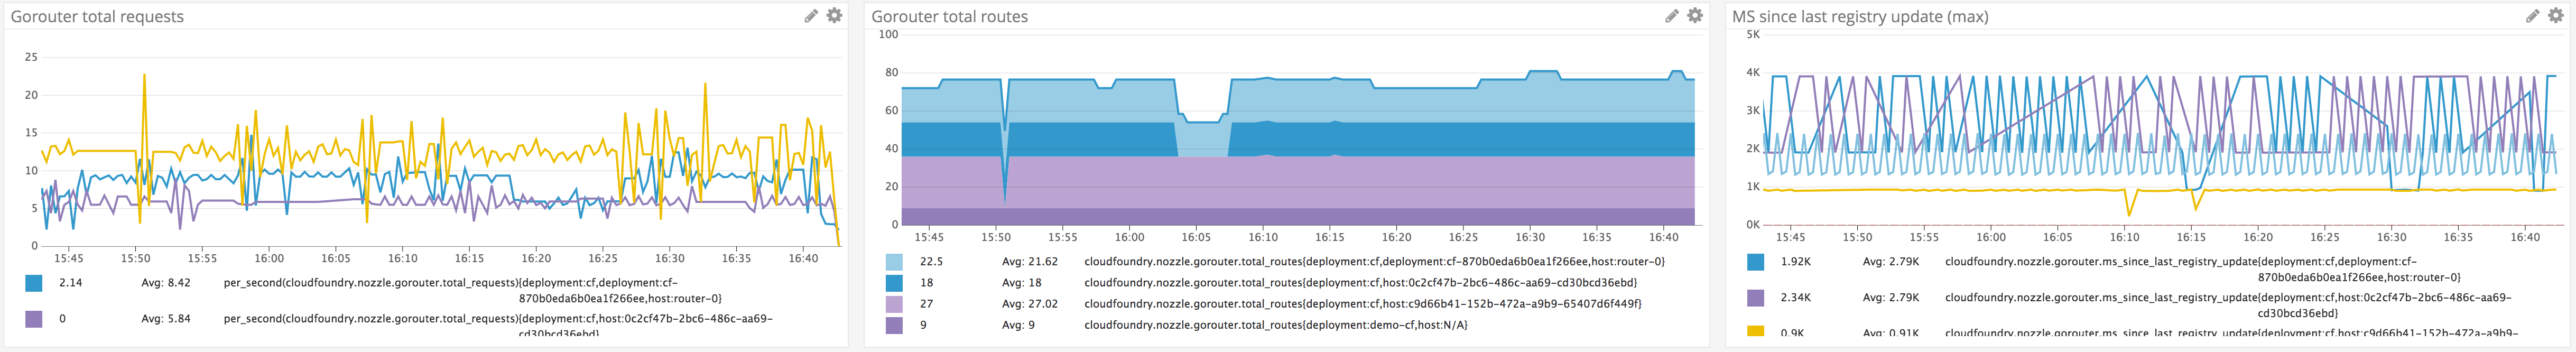
Task: Toggle dark purple demo-cf swatch in routes legend
Action: click(x=894, y=325)
